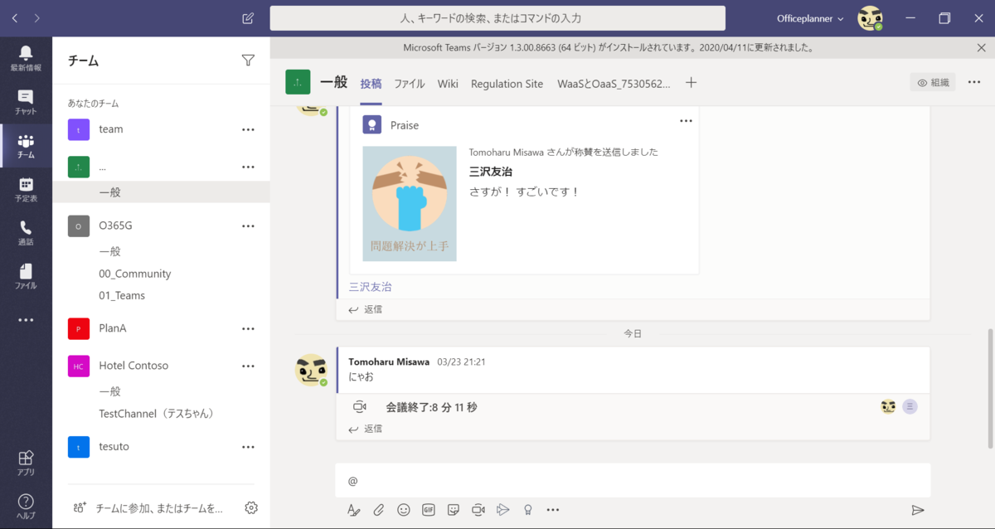This screenshot has height=529, width=995.
Task: Dismiss the version notification banner
Action: coord(982,48)
